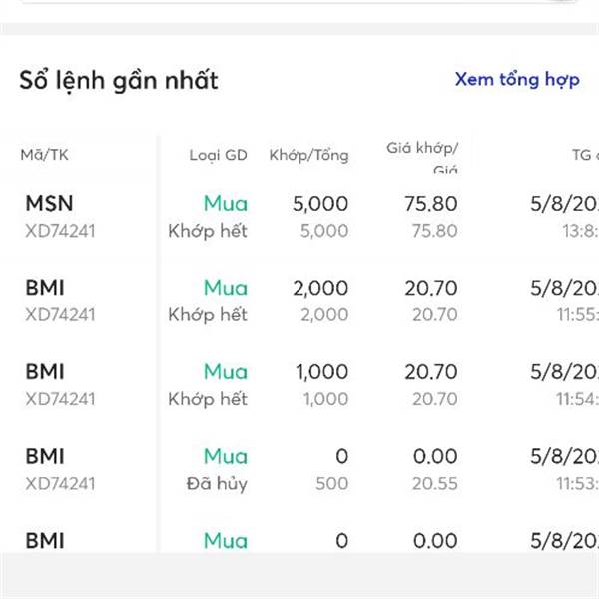Open the cancelled BMI order at 20.55
This screenshot has height=599, width=599.
(x=299, y=469)
